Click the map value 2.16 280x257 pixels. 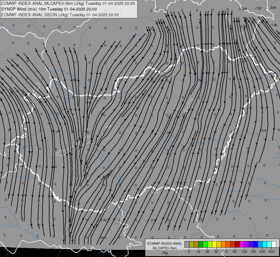244,26
